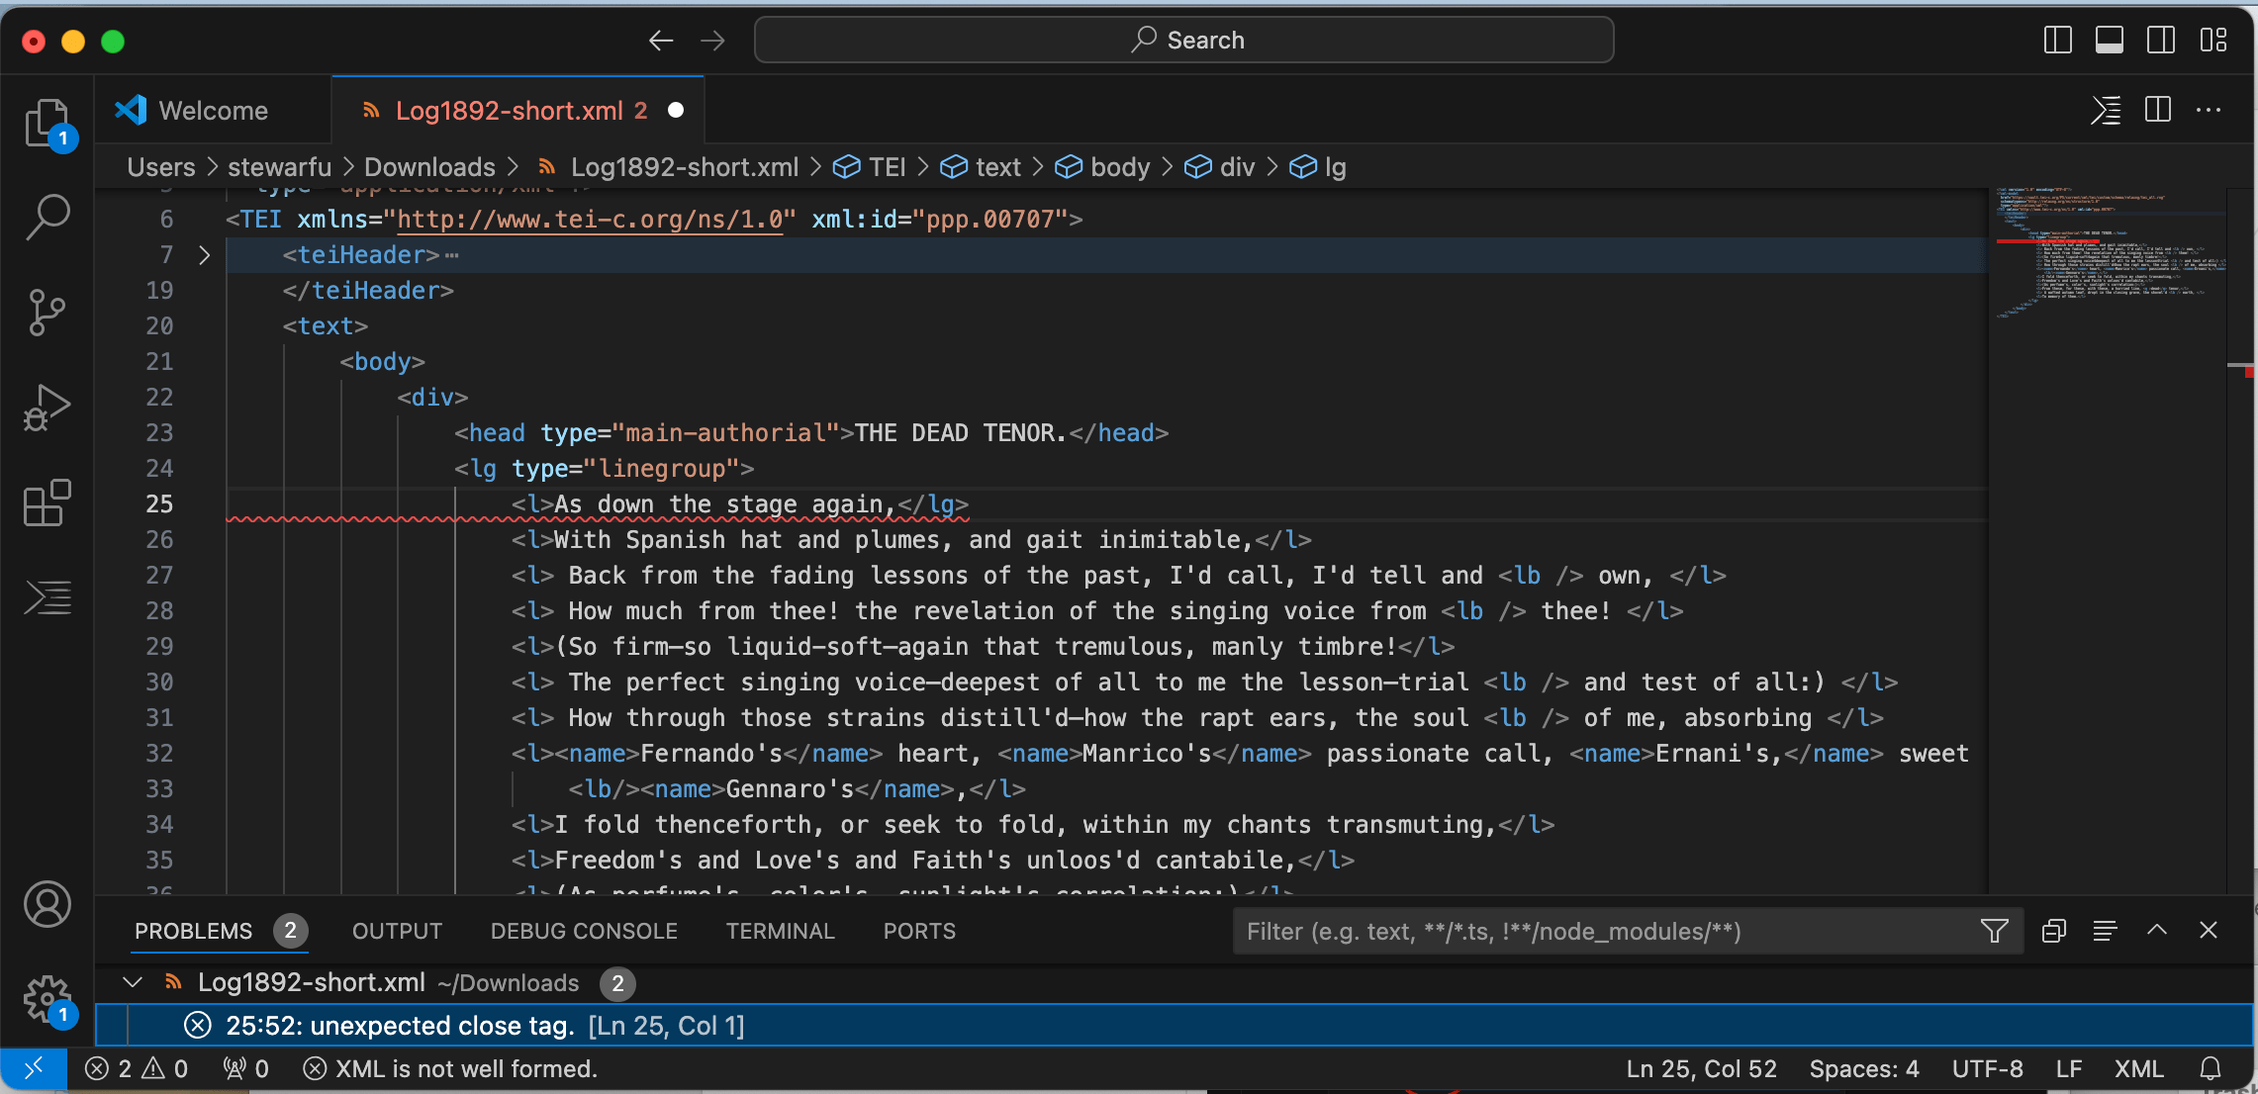Toggle the bottom Panel visibility
The image size is (2258, 1094).
tap(2109, 40)
